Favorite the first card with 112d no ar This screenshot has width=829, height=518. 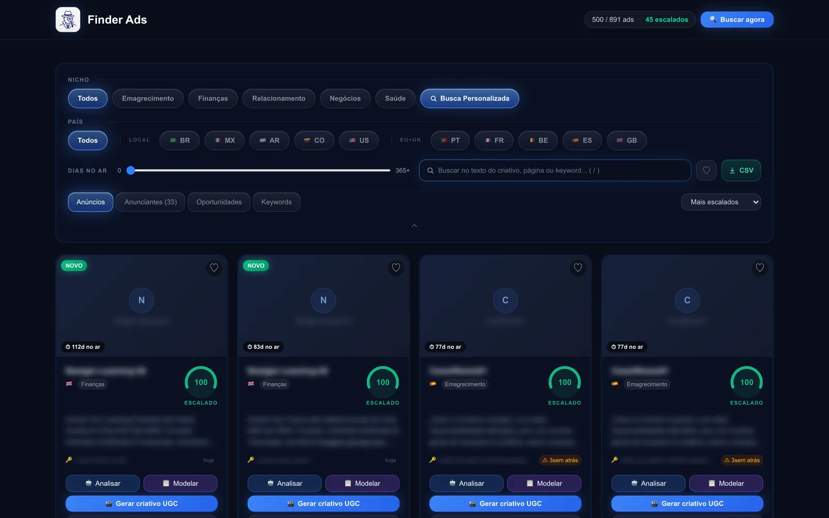(x=214, y=268)
